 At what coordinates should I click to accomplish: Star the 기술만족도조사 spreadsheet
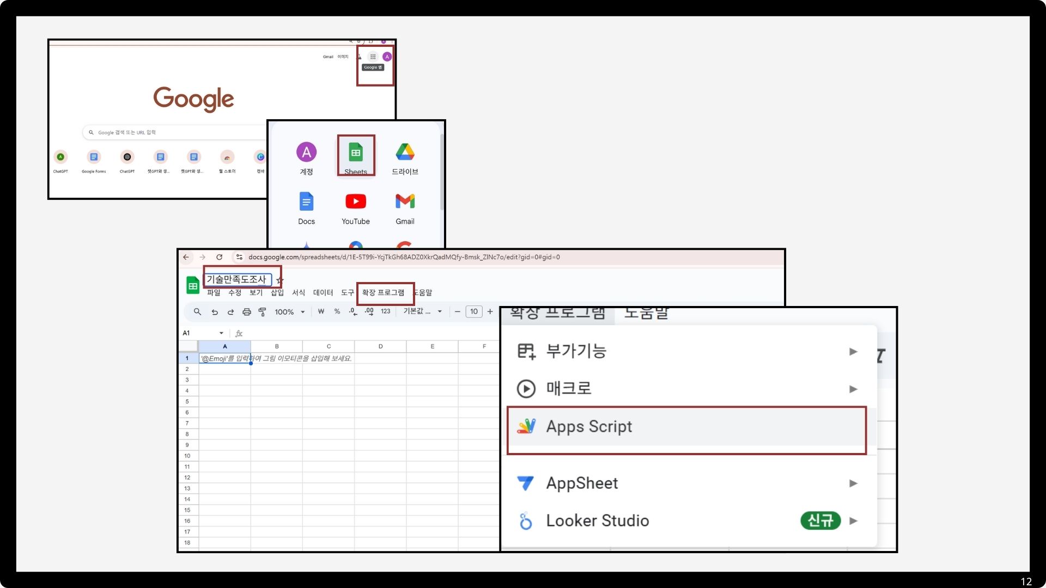coord(279,280)
